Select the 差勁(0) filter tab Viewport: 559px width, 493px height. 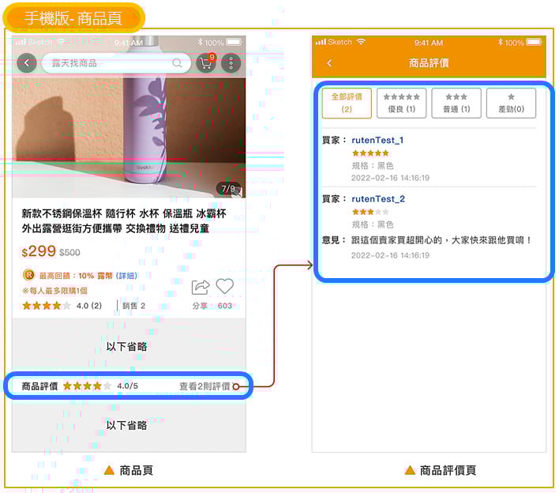point(511,103)
